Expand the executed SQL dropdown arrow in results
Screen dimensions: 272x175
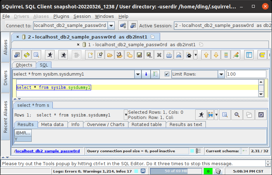(x=126, y=115)
